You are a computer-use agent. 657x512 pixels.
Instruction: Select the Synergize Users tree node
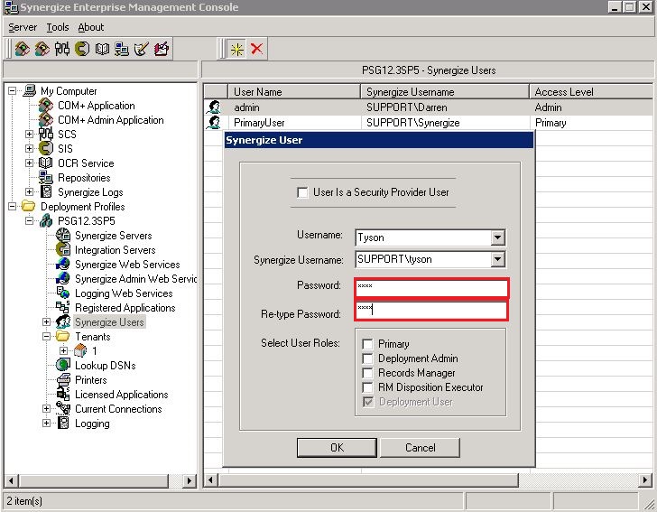[x=109, y=322]
